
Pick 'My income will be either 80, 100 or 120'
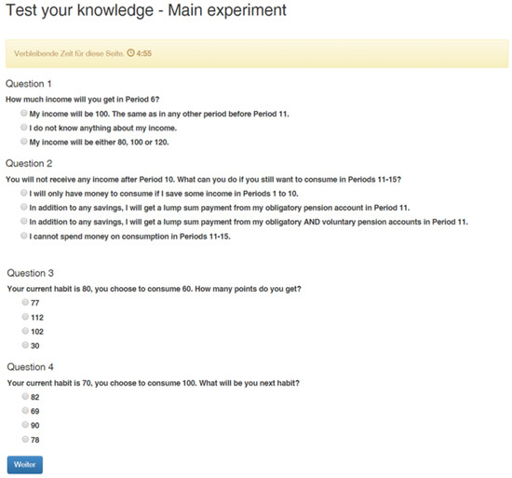click(x=24, y=141)
